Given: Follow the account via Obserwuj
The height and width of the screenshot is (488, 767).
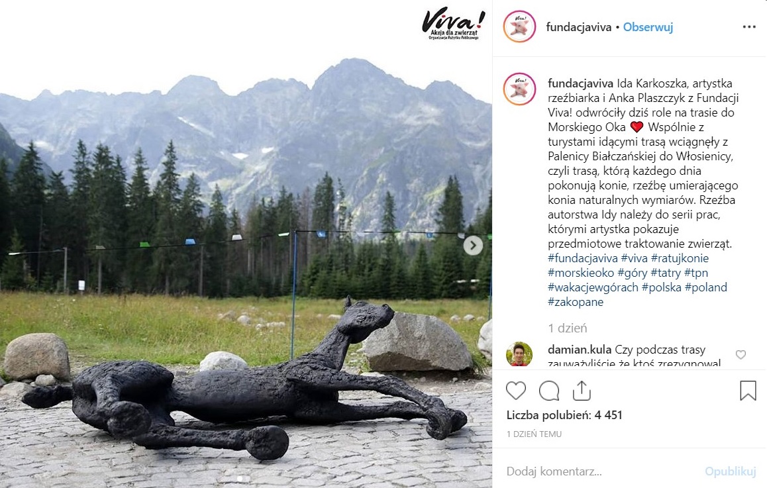Looking at the screenshot, I should pyautogui.click(x=648, y=27).
